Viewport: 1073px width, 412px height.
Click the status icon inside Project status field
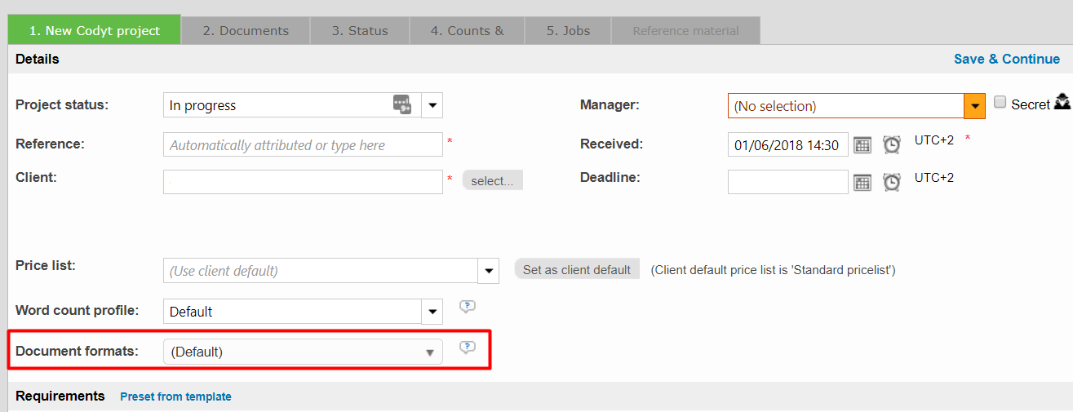pos(402,104)
